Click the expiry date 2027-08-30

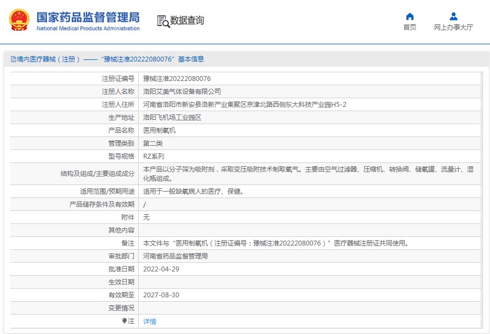coord(161,295)
